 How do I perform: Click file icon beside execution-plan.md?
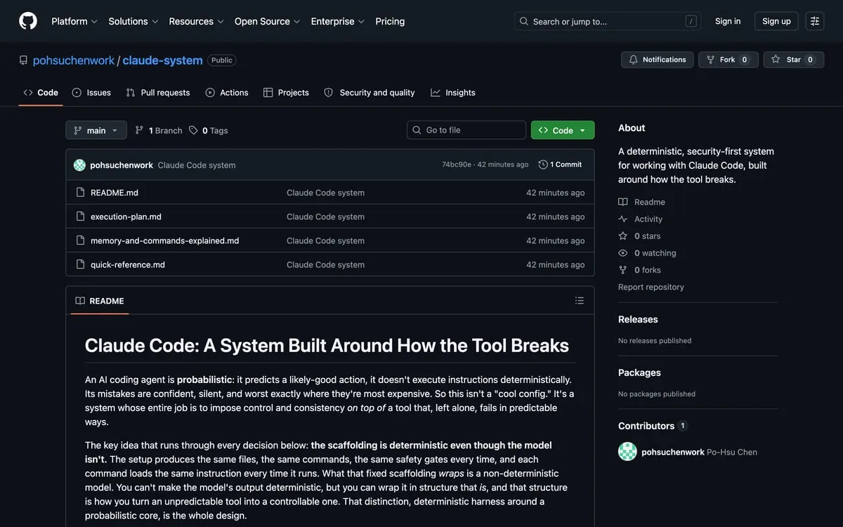80,216
